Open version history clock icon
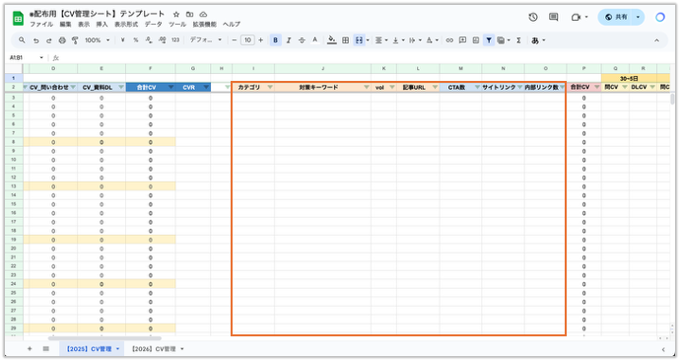680x361 pixels. coord(533,17)
